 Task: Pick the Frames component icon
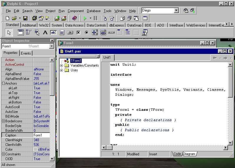point(21,32)
